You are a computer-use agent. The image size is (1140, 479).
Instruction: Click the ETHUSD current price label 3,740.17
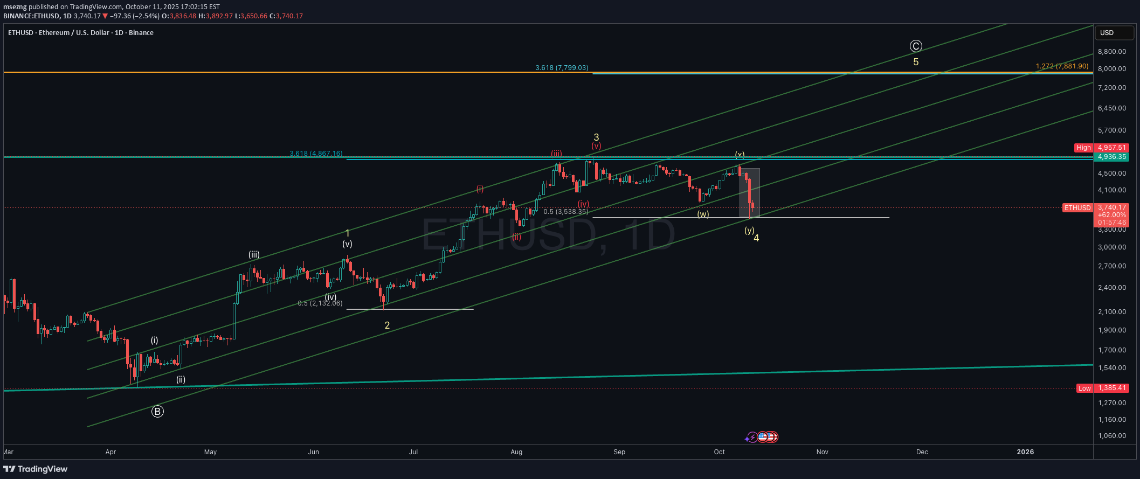[x=1111, y=207]
